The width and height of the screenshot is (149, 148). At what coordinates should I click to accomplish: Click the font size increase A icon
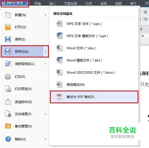point(145,12)
